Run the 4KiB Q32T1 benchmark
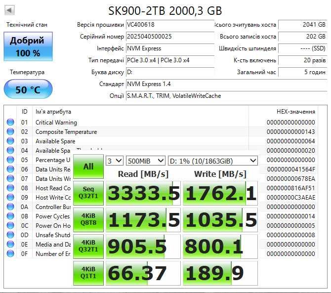Viewport: 331px width, 293px height. tap(88, 247)
